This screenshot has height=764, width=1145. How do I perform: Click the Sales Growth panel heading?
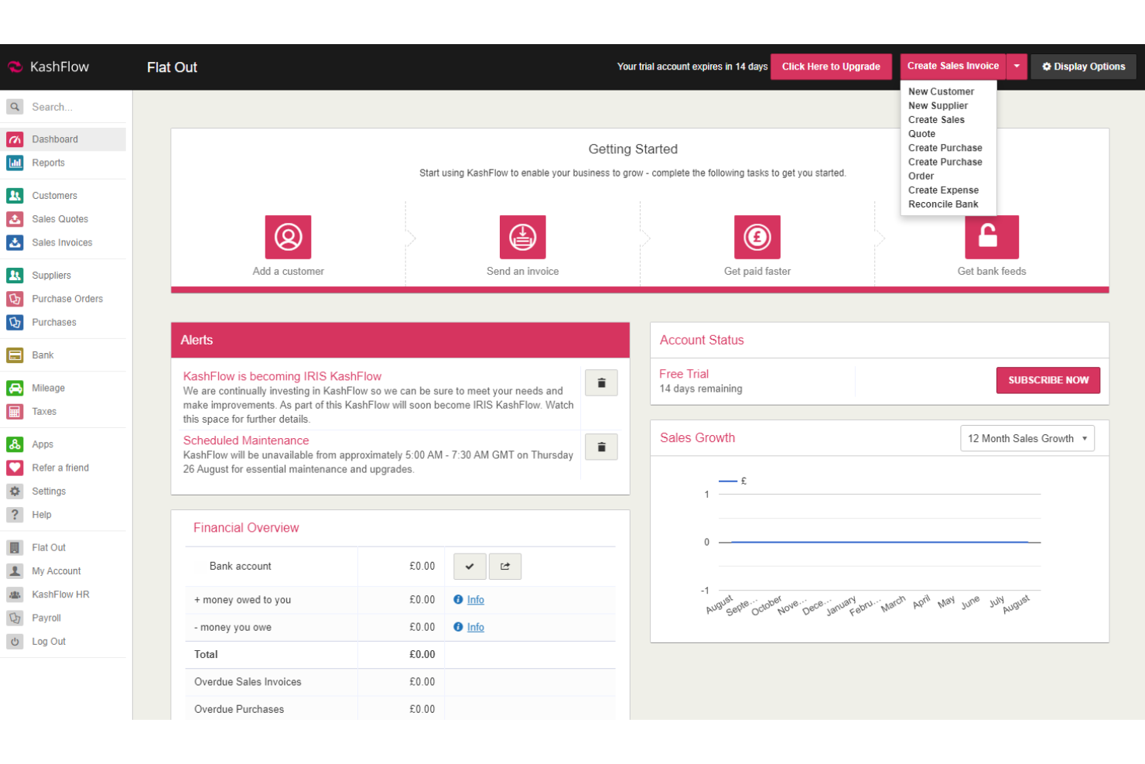click(697, 438)
